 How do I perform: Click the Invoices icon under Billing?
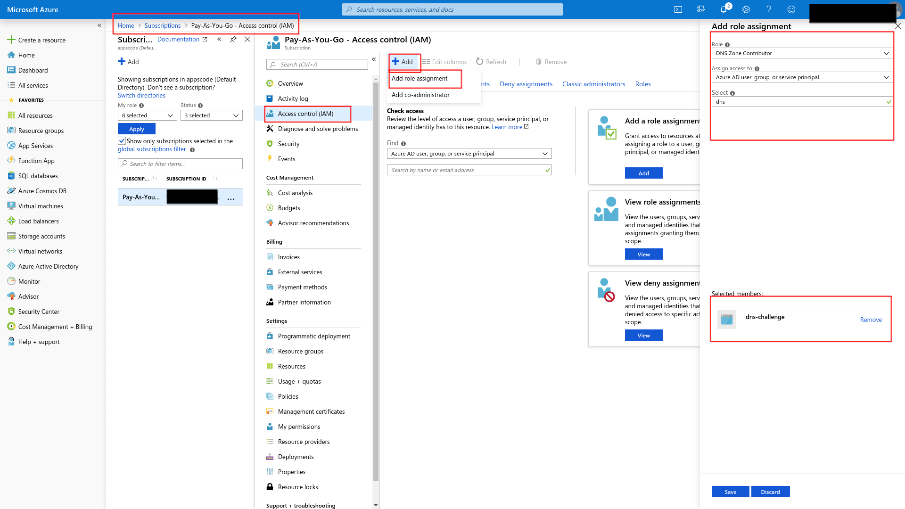[270, 257]
